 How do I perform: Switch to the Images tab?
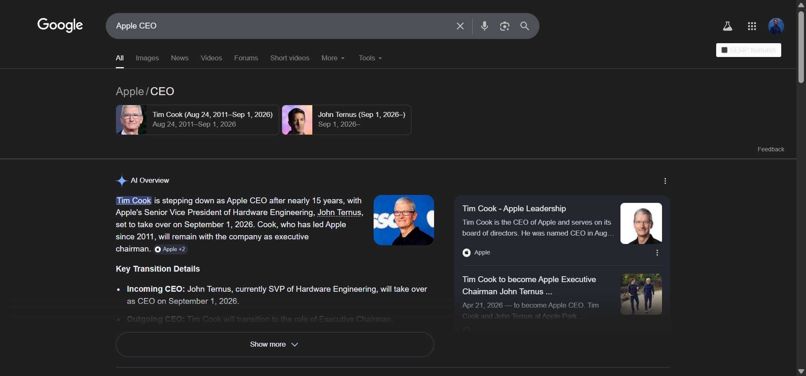(147, 58)
